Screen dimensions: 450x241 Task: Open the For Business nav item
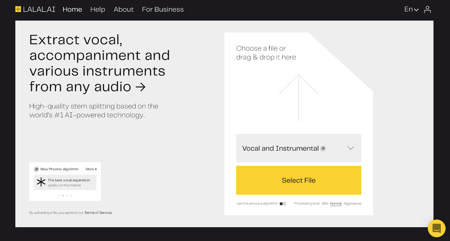pos(163,10)
